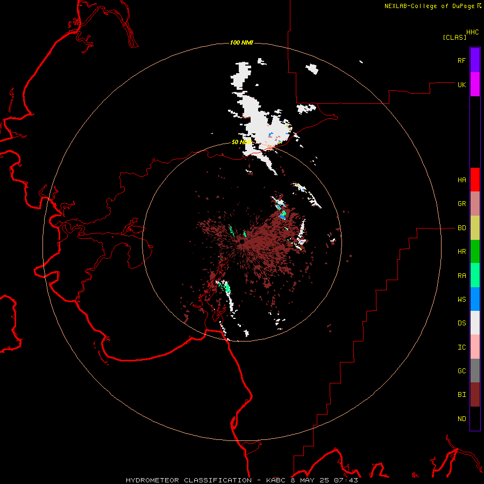Click the GC legend label

point(461,371)
